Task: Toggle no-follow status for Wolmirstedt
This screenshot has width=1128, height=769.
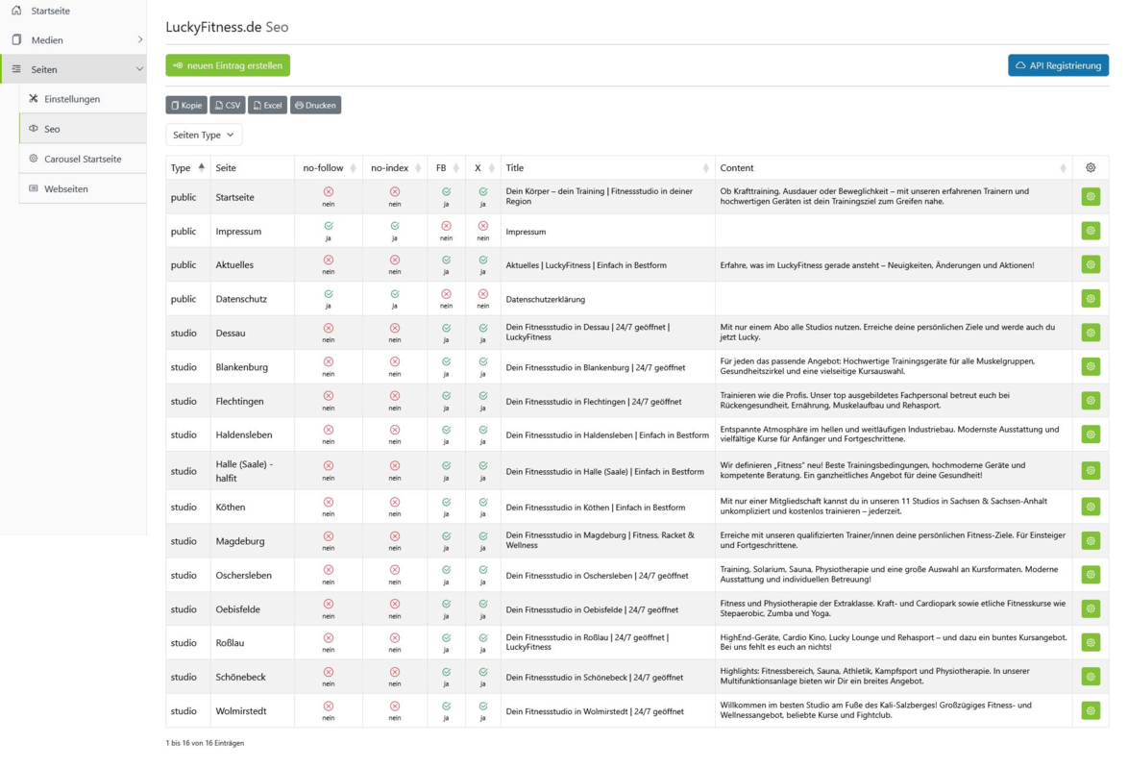Action: click(x=328, y=707)
